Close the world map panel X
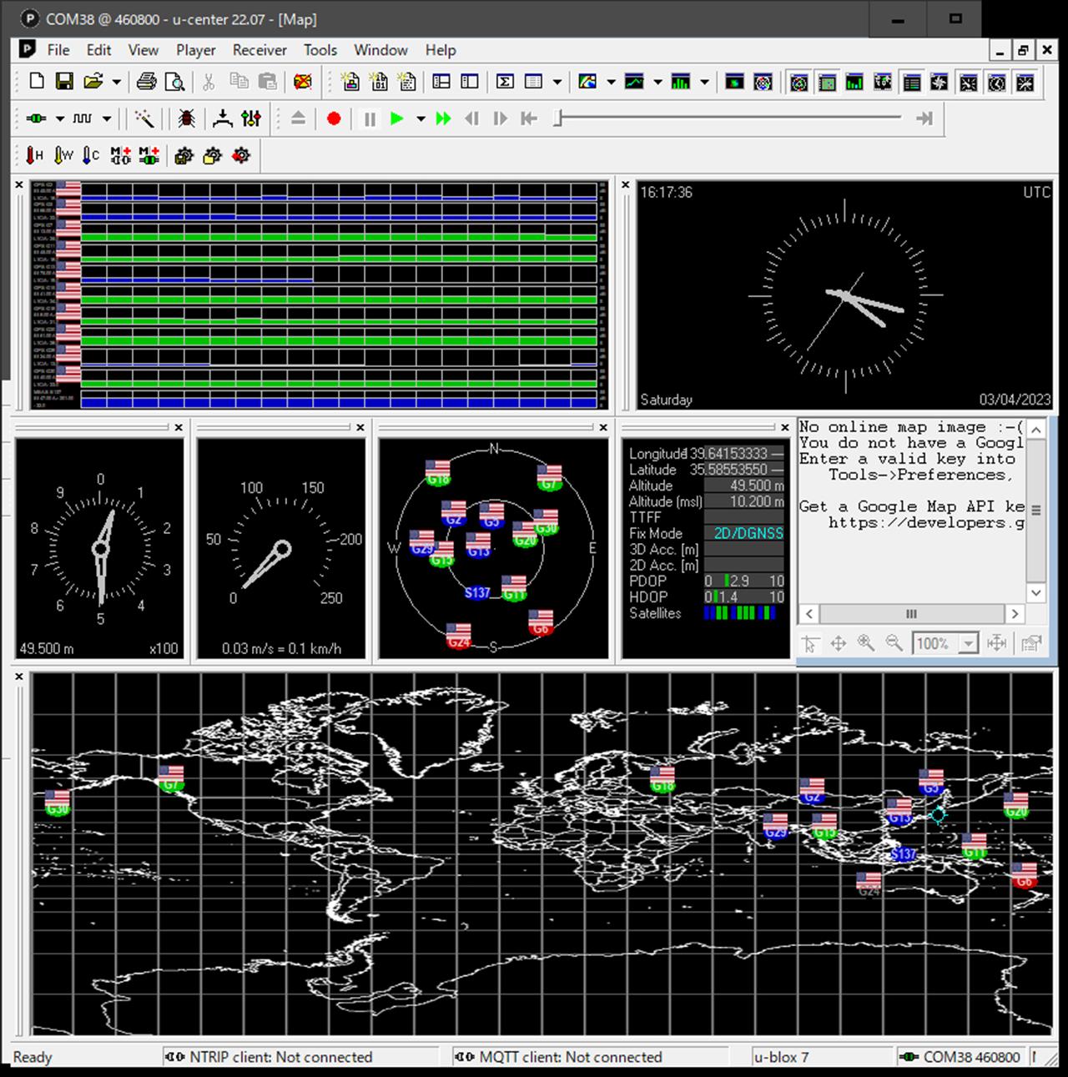Image resolution: width=1068 pixels, height=1077 pixels. [x=19, y=677]
